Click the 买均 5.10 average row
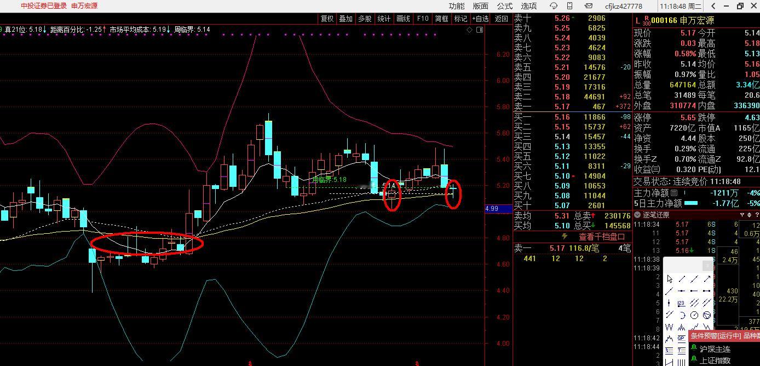Screen dimensions: 760x366 (573, 226)
